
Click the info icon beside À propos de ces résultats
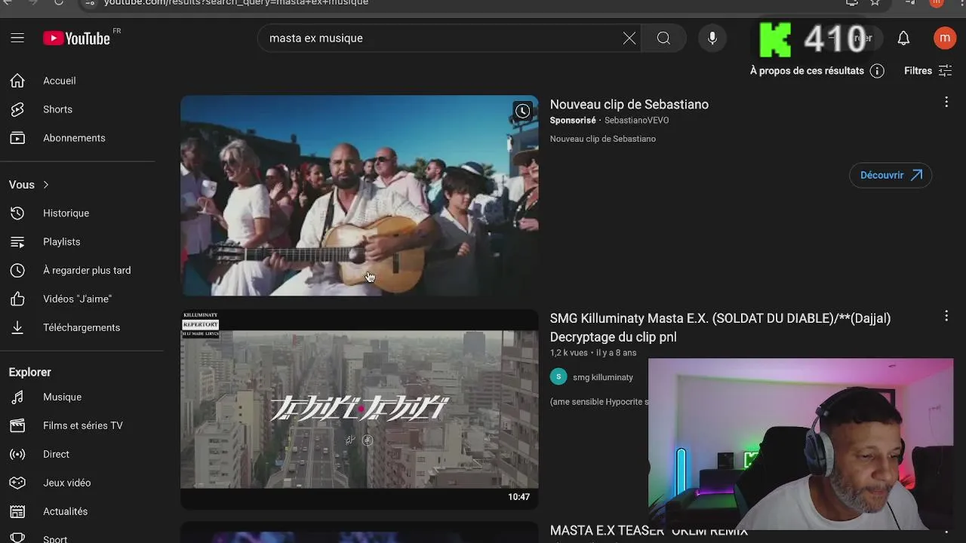877,71
